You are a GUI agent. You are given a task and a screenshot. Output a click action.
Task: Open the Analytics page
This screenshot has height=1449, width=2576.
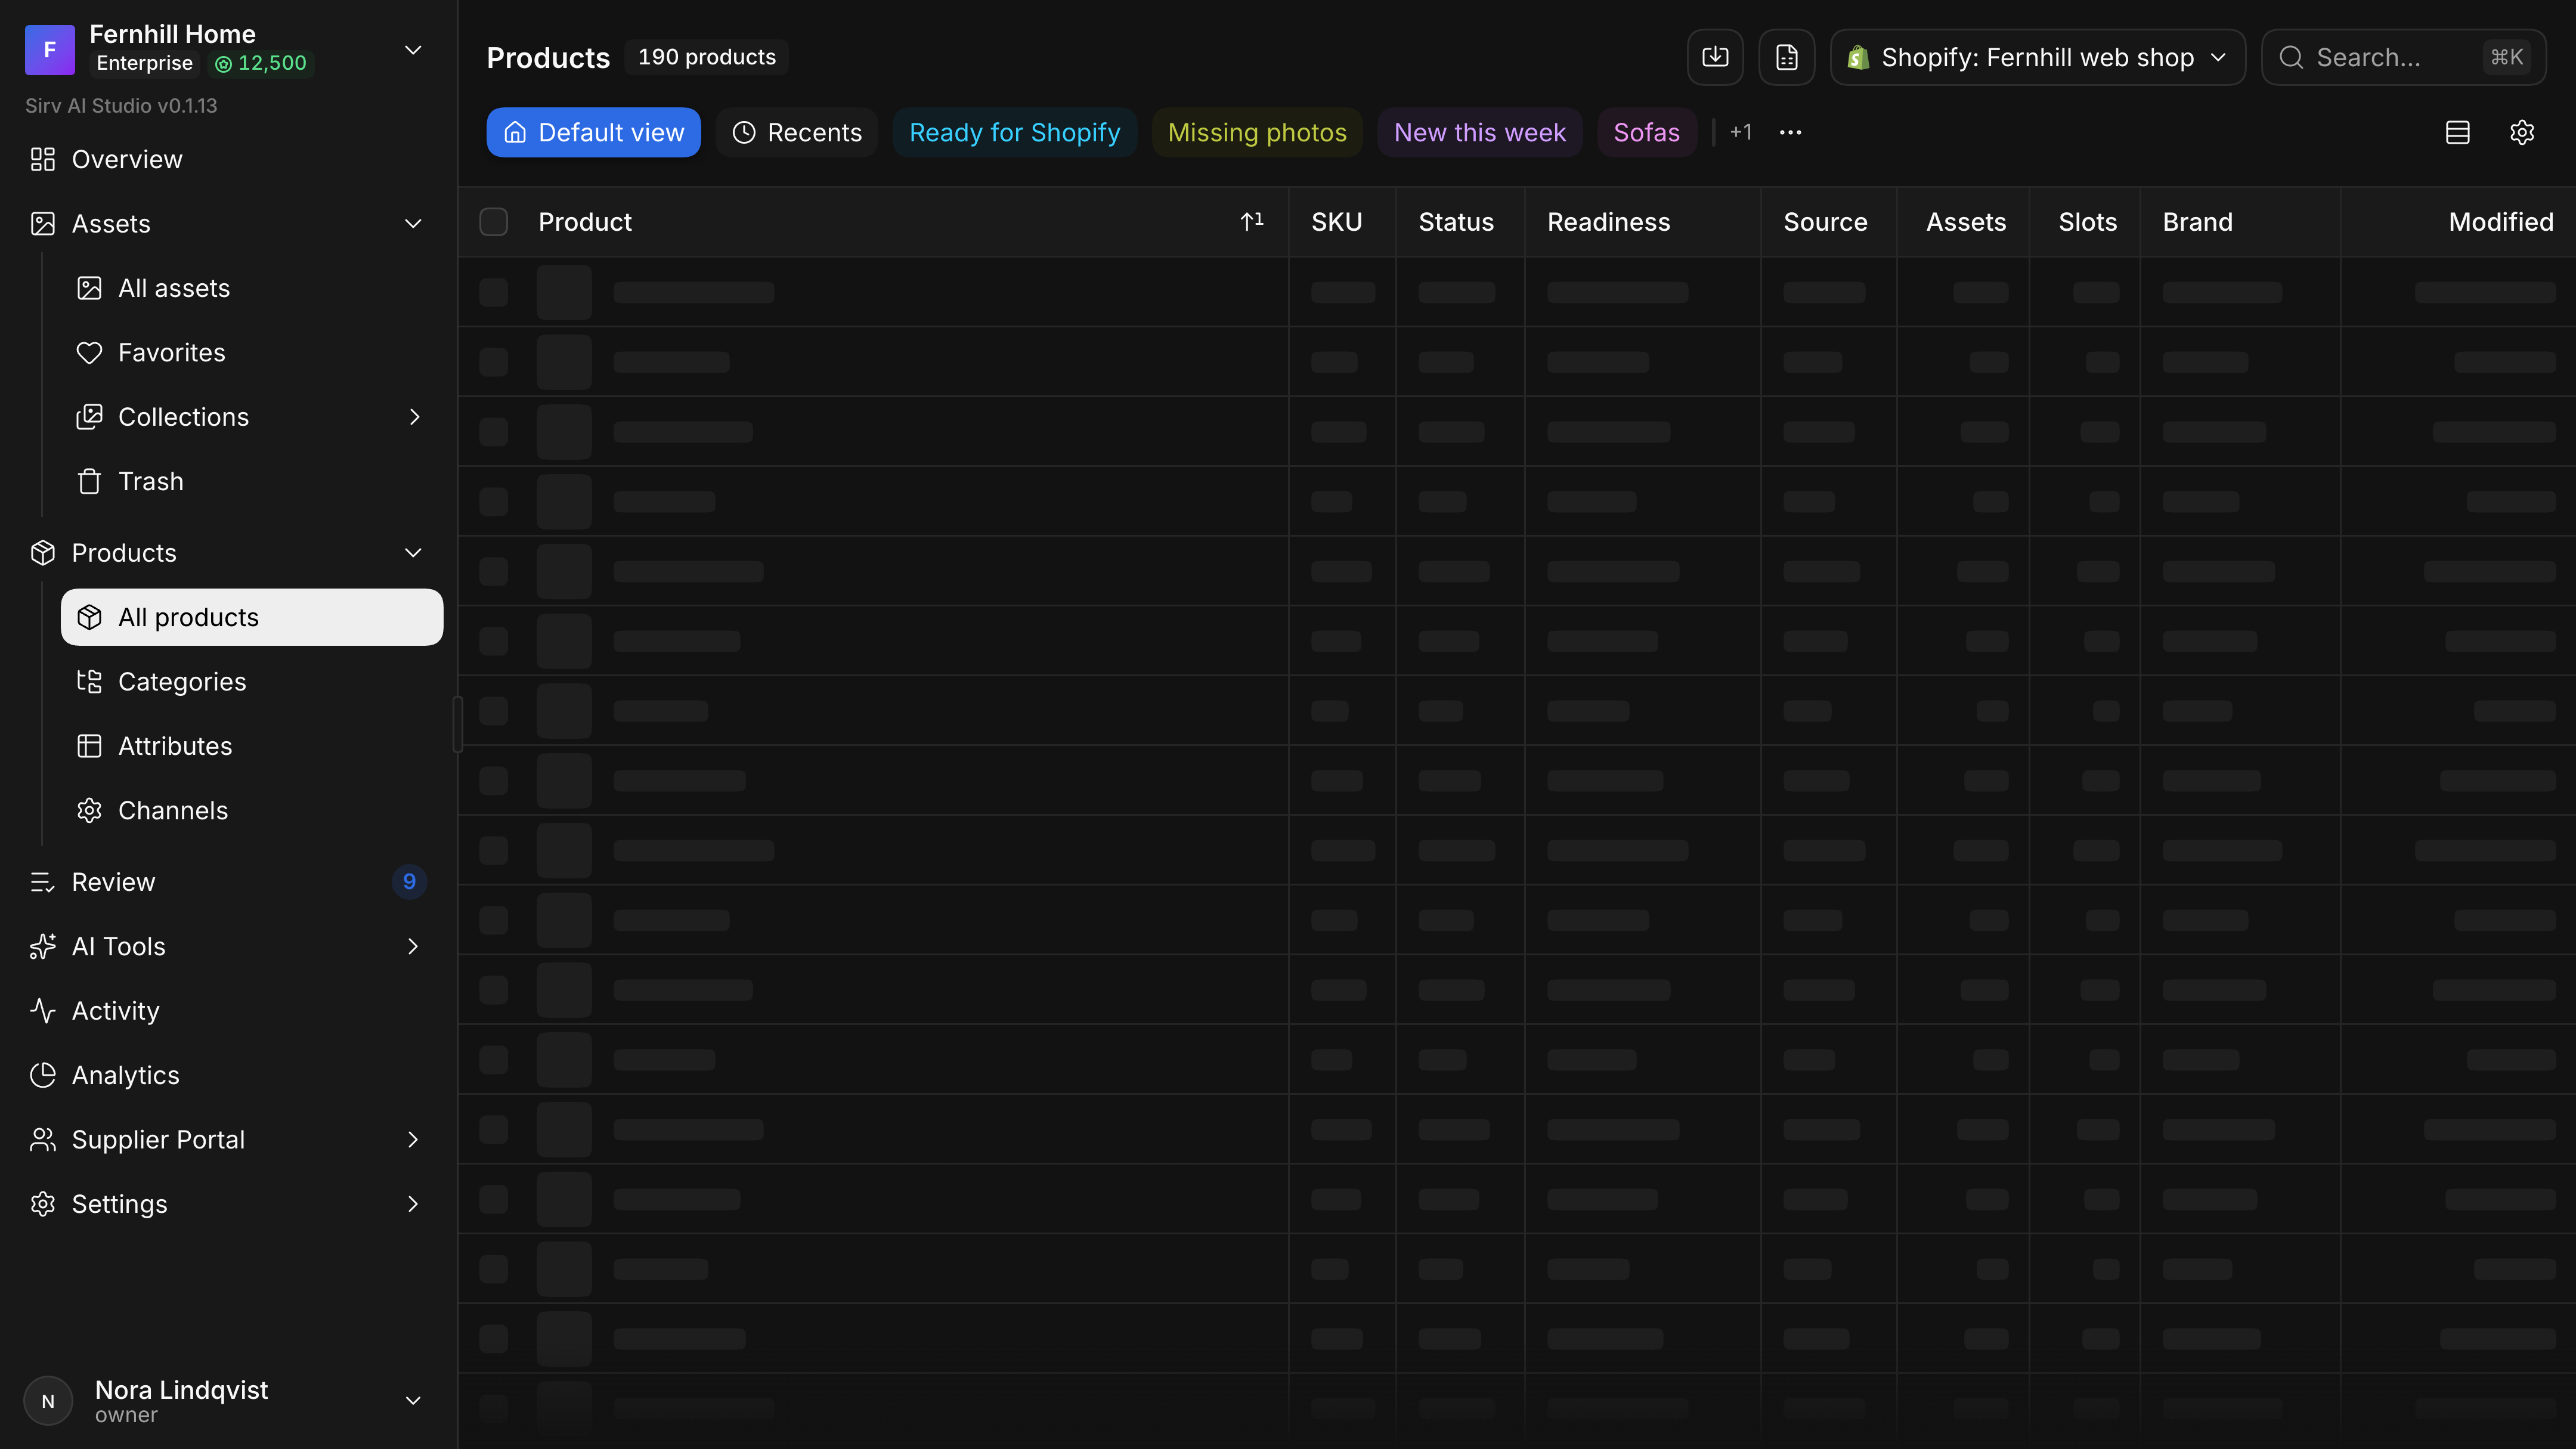coord(229,1075)
